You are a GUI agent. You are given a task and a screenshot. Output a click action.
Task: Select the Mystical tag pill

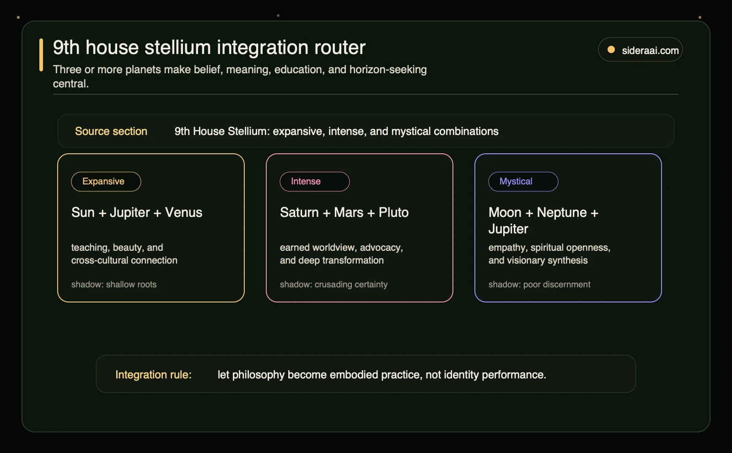(x=523, y=182)
